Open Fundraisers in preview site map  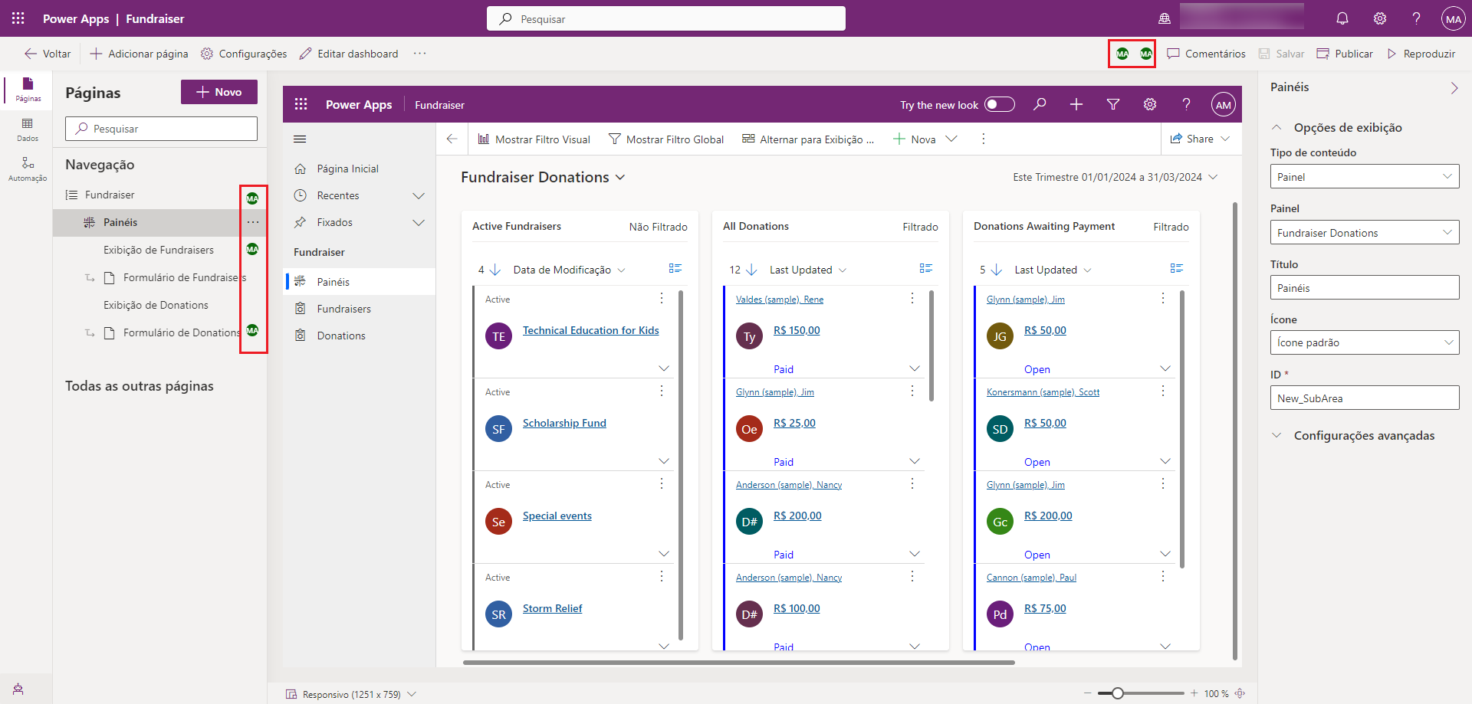[x=360, y=308]
